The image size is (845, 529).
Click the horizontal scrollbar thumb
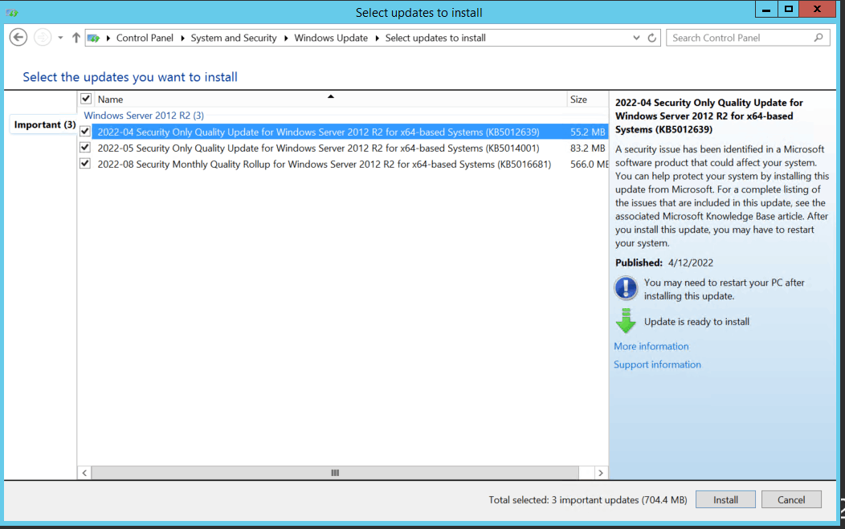point(335,473)
